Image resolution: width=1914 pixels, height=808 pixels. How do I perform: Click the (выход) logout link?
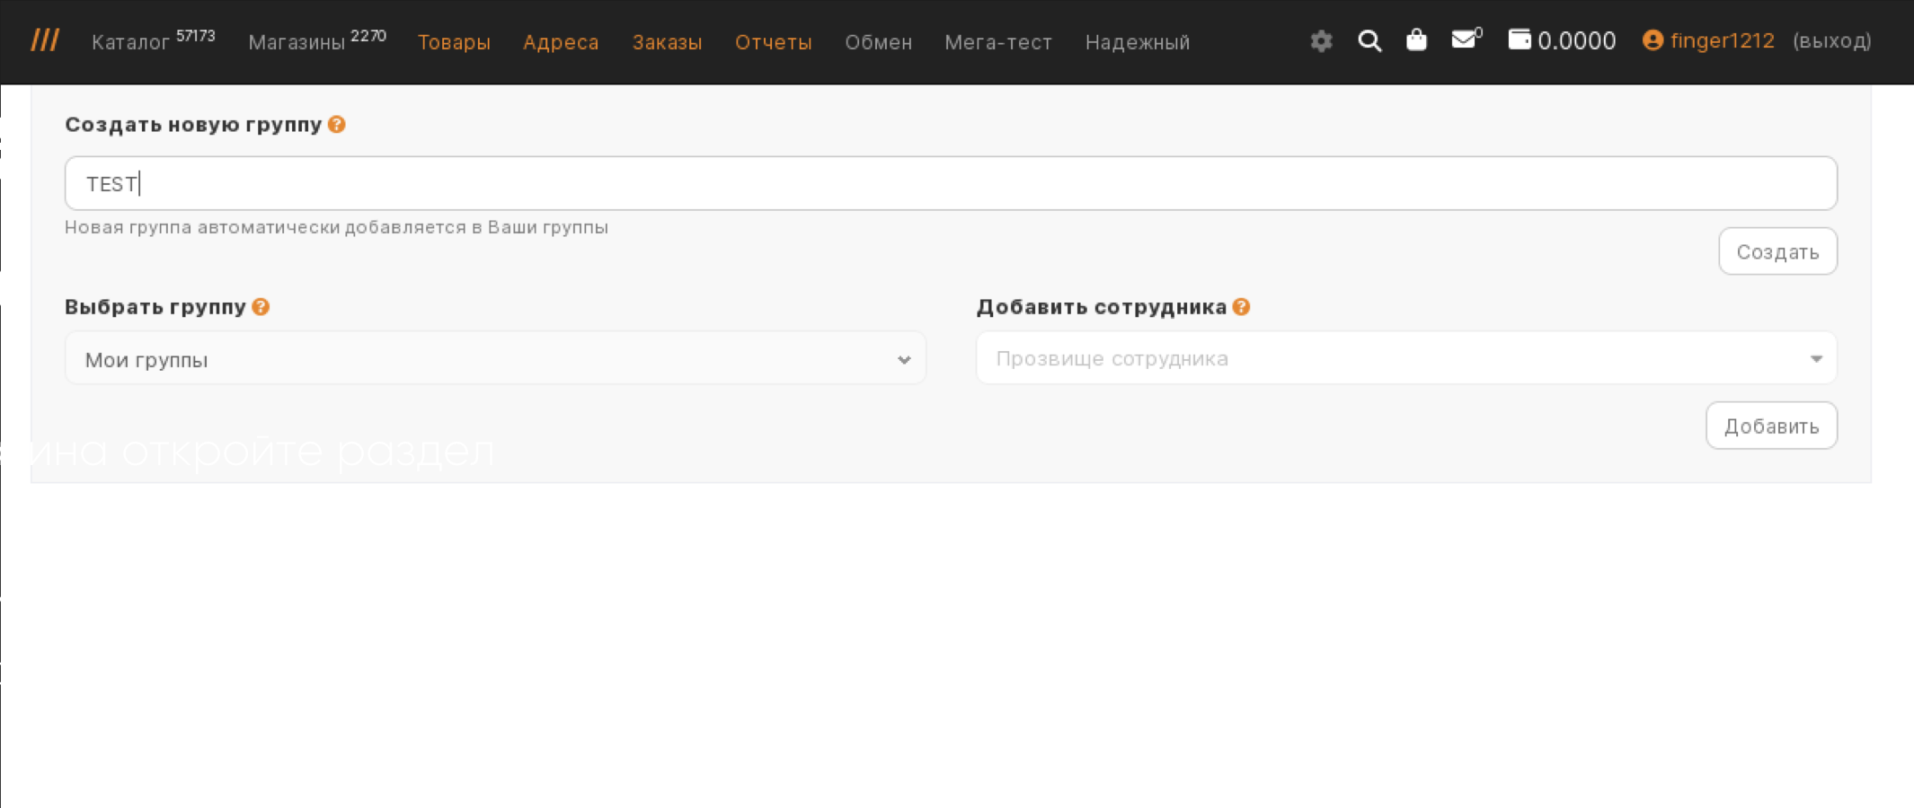click(x=1831, y=41)
